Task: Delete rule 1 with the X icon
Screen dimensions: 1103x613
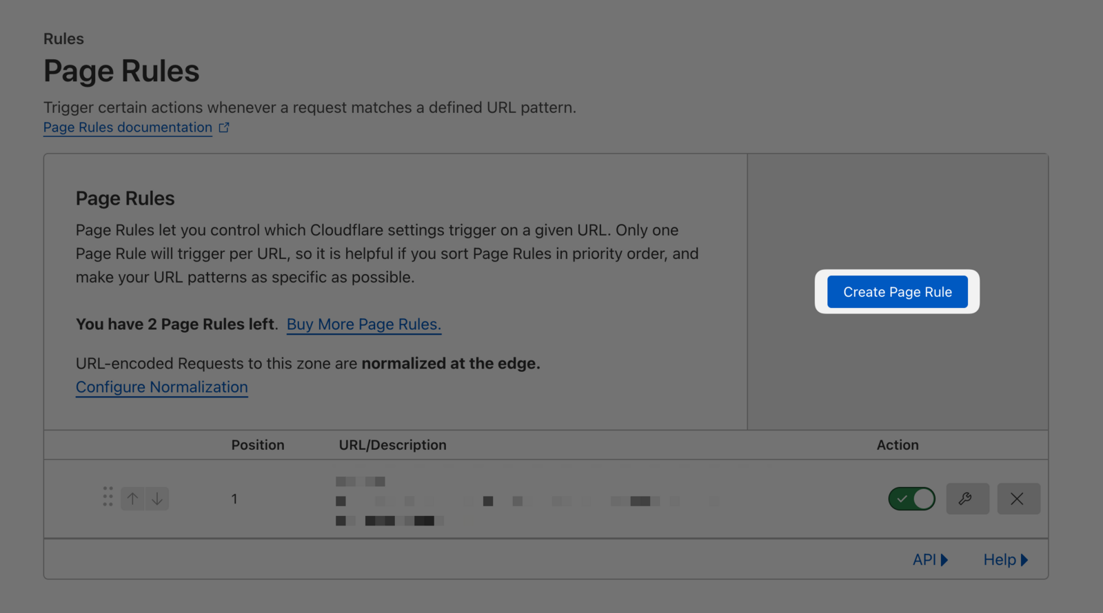Action: pos(1018,499)
